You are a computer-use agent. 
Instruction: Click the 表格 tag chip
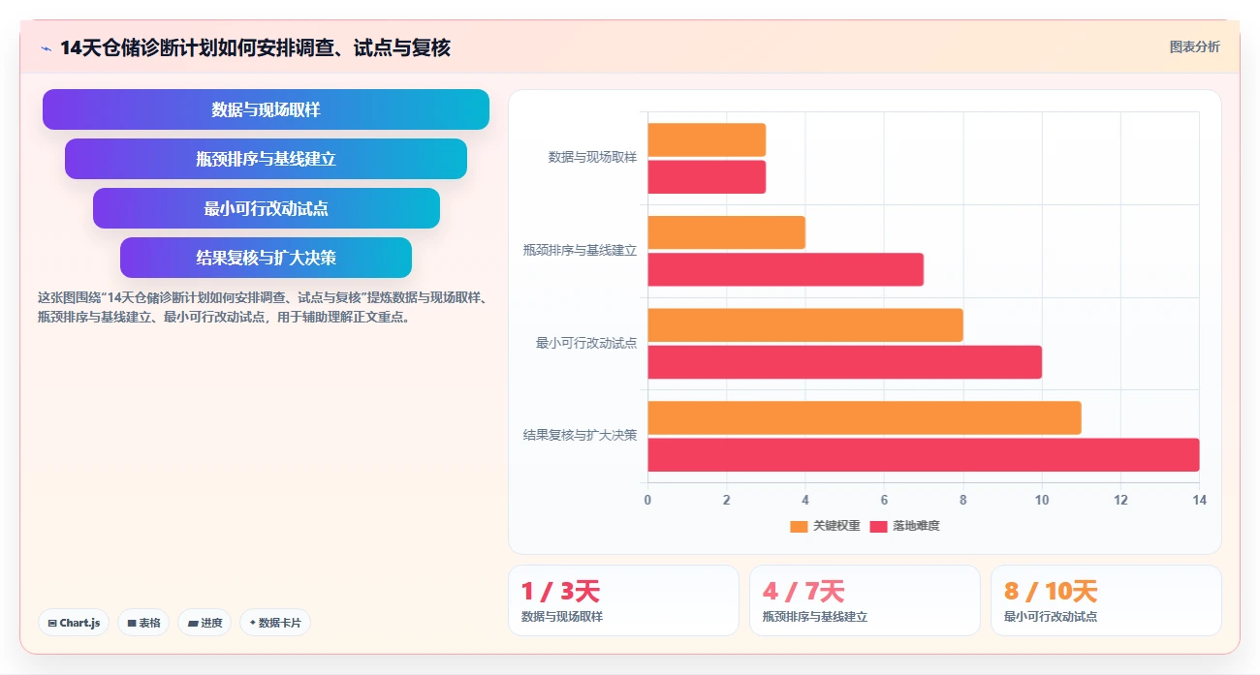point(144,623)
